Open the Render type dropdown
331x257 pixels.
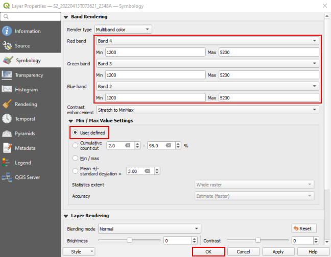pos(123,30)
